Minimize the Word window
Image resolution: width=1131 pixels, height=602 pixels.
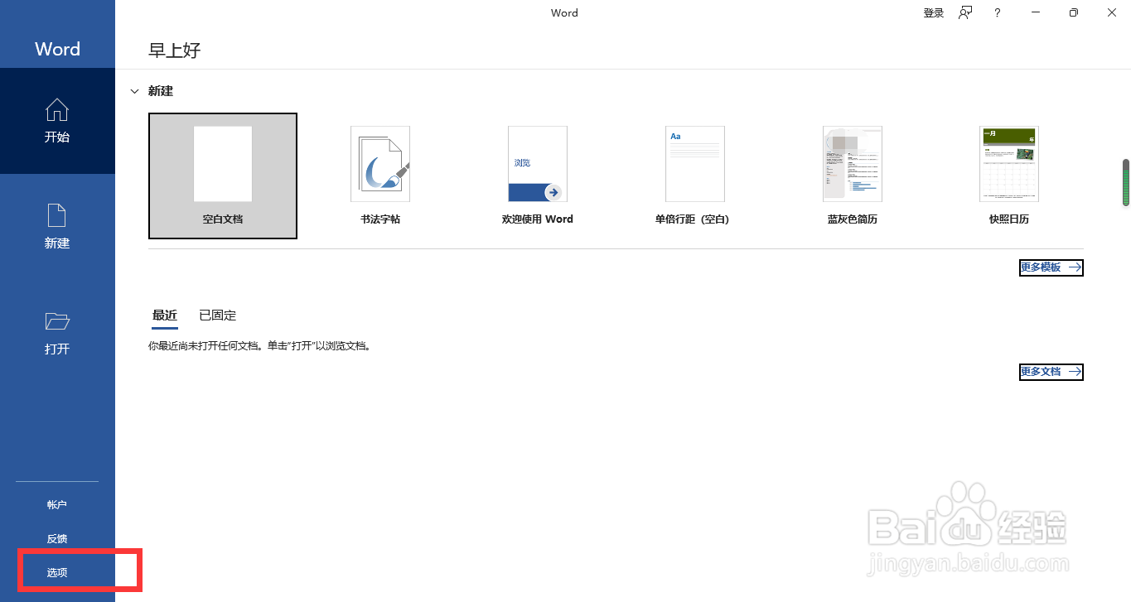(x=1036, y=12)
